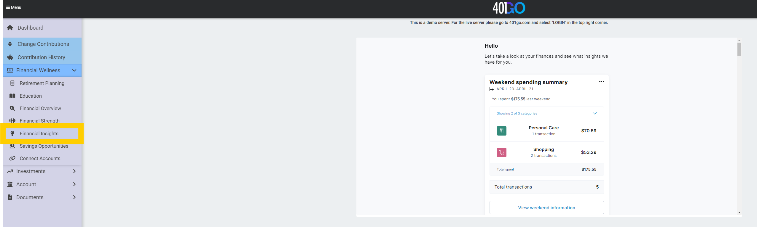Select Financial Overview in the sidebar

coord(40,108)
